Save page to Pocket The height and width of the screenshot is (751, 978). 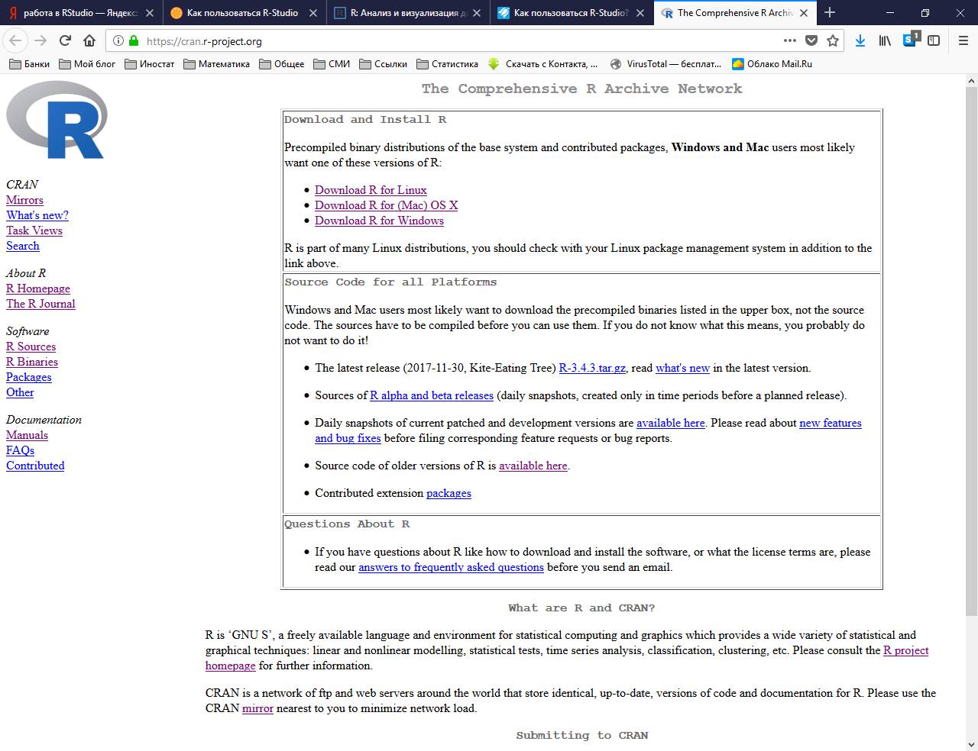pyautogui.click(x=811, y=41)
